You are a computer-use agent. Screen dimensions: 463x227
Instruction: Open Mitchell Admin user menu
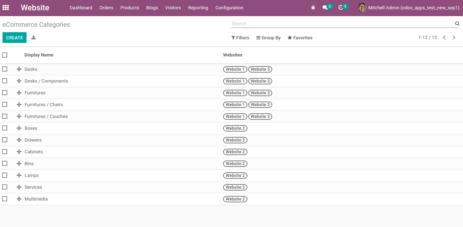408,8
